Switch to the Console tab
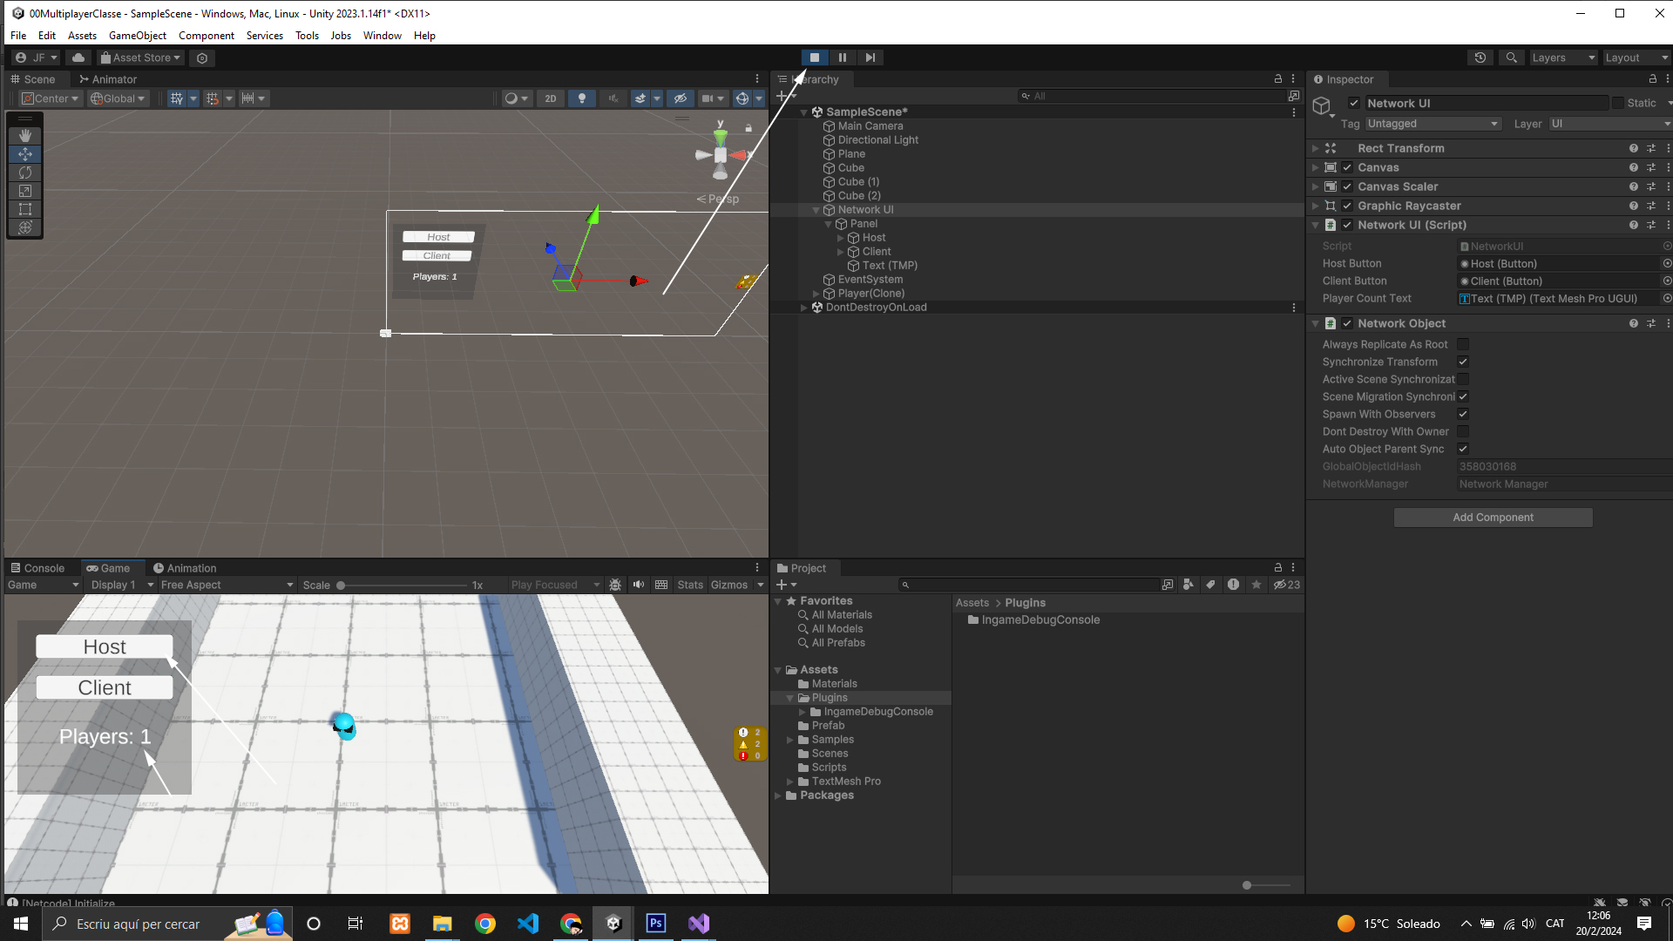This screenshot has height=941, width=1673. [x=37, y=568]
